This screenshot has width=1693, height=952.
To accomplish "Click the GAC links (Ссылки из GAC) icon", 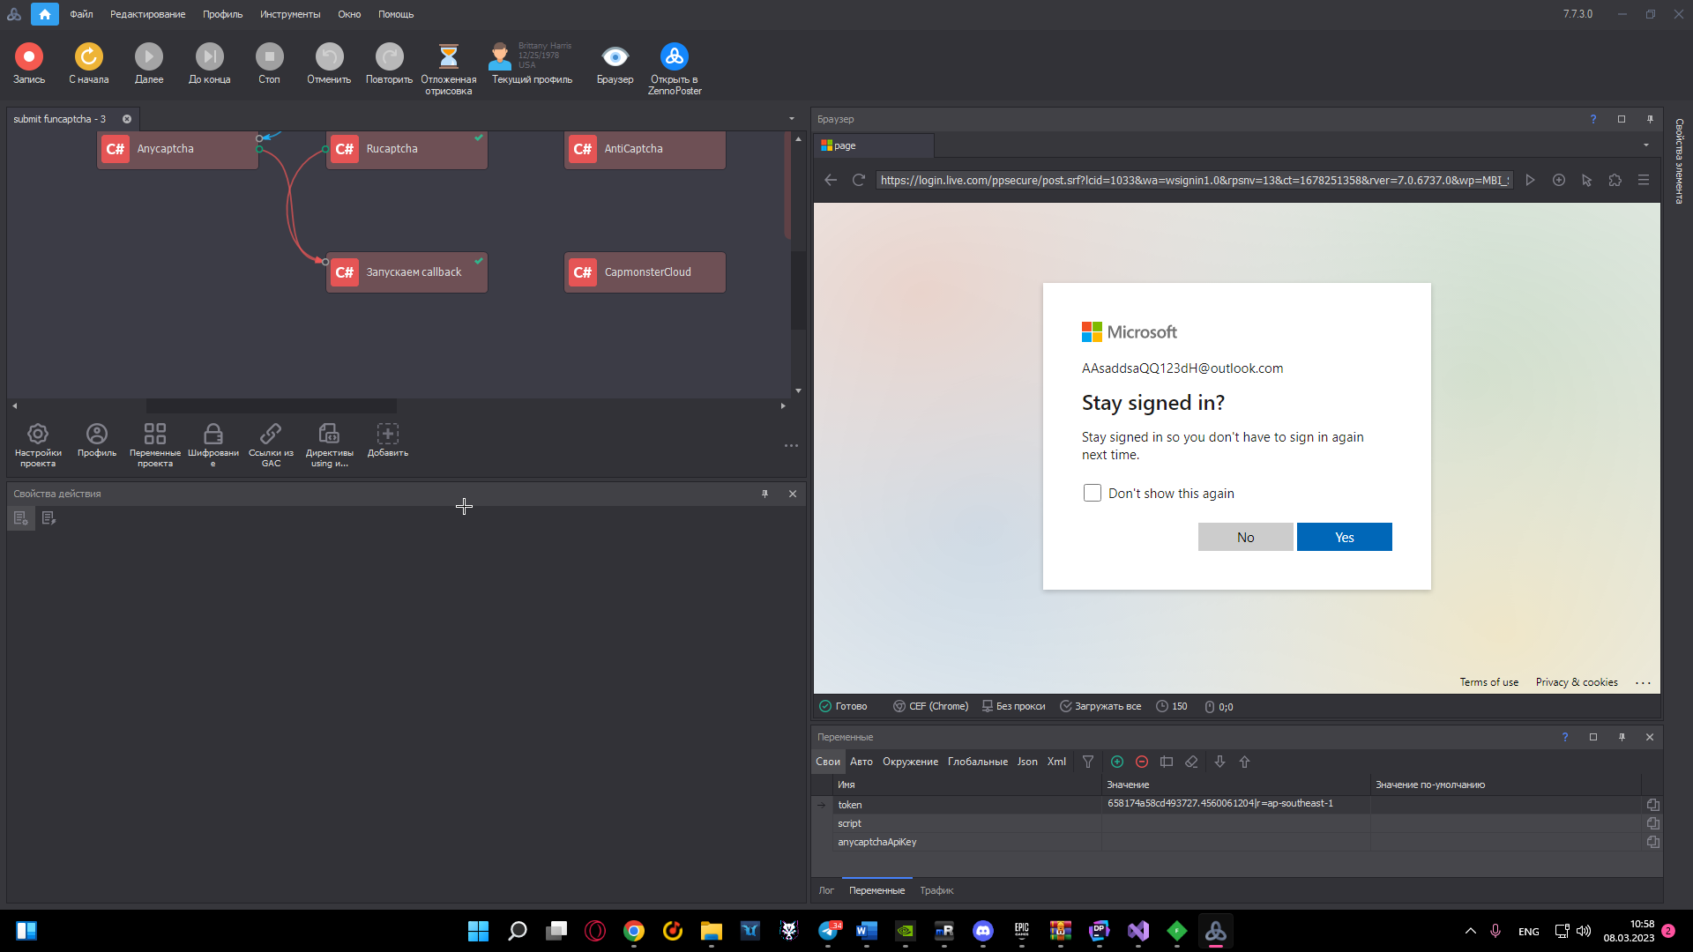I will point(271,434).
